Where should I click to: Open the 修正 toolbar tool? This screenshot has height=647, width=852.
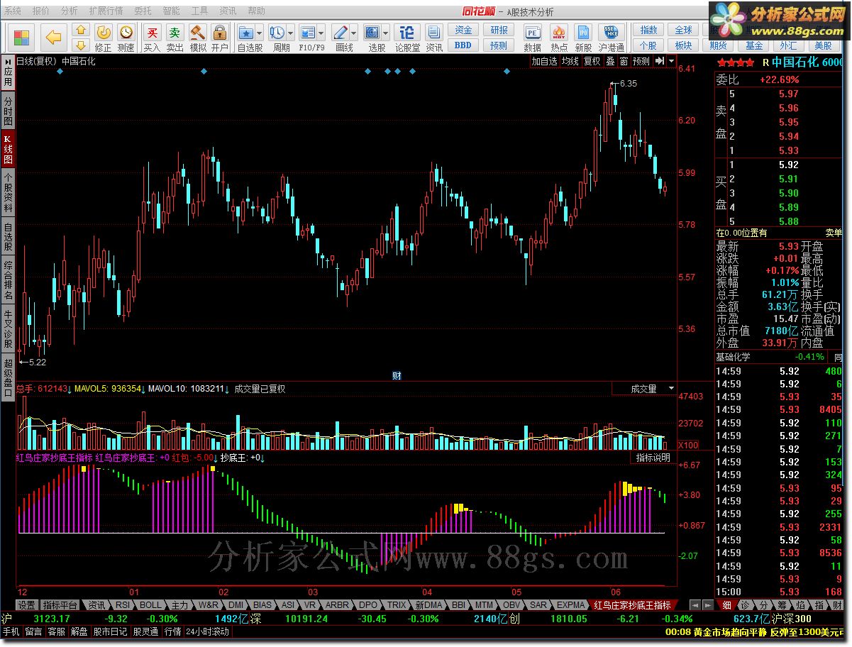[104, 38]
